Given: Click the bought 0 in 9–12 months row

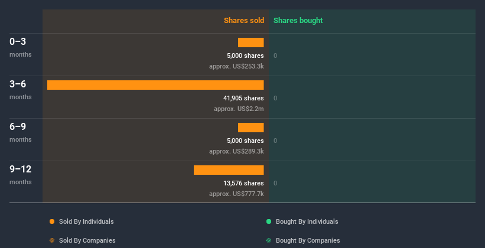Looking at the screenshot, I should 275,183.
